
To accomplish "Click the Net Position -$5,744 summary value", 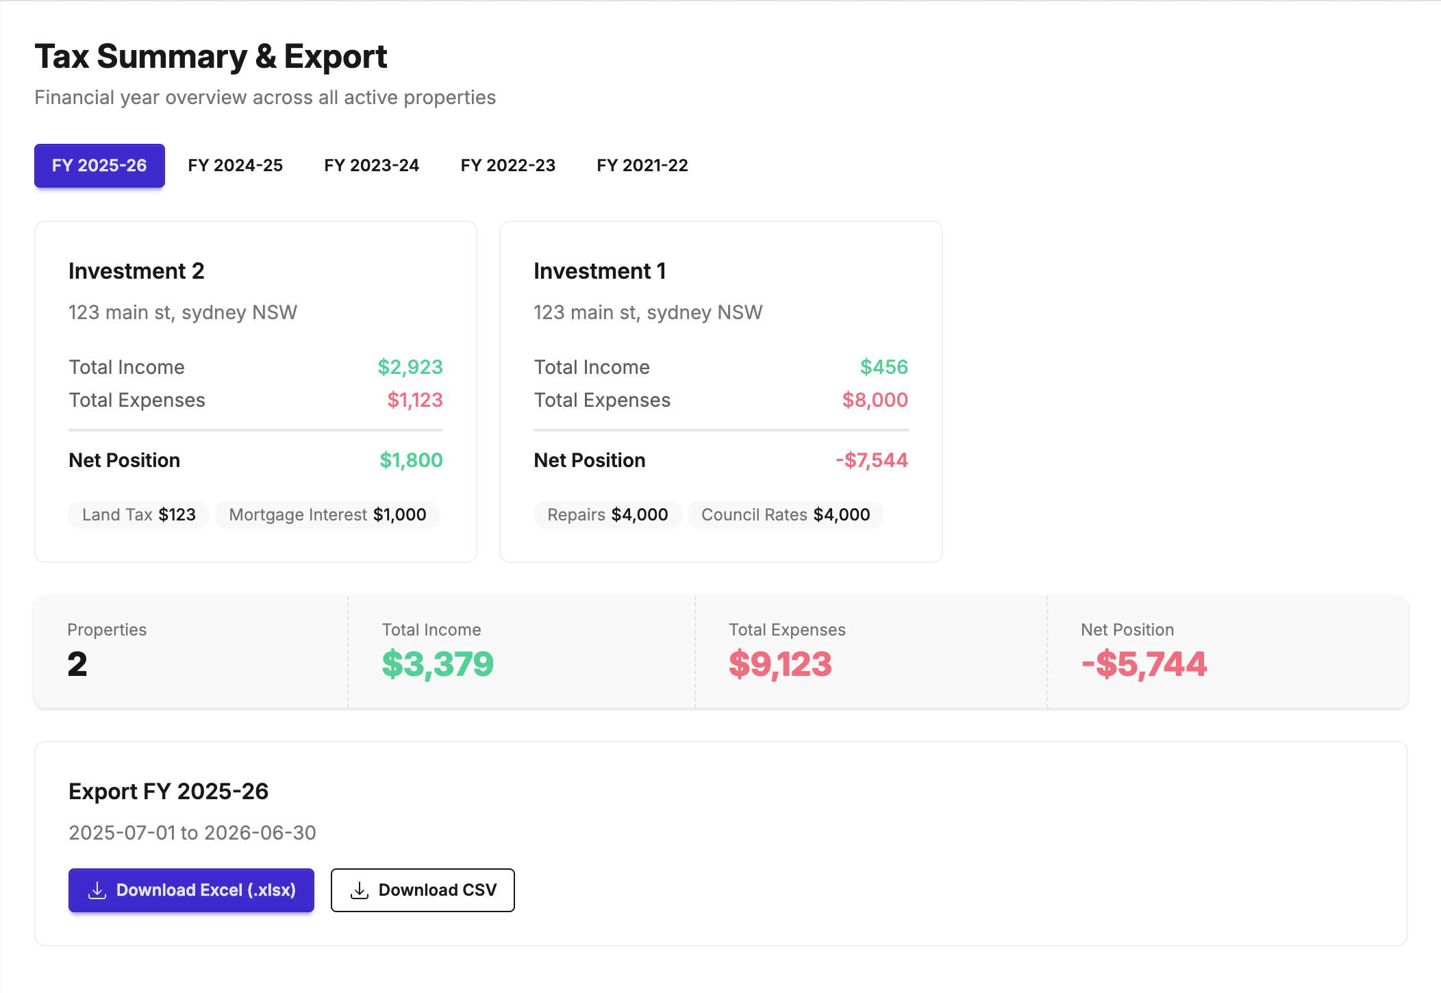I will point(1142,663).
